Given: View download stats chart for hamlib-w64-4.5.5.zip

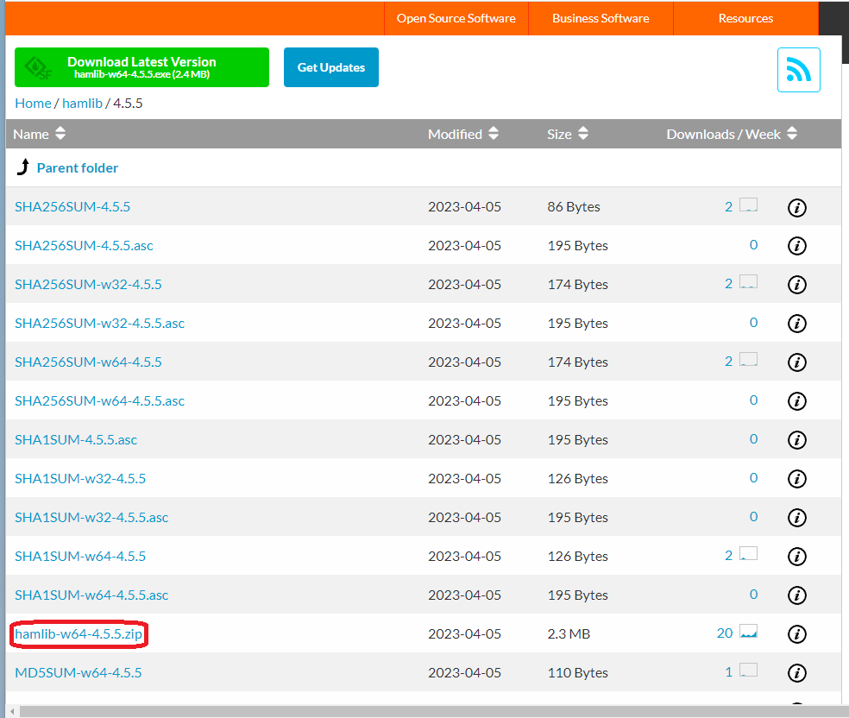Looking at the screenshot, I should point(748,632).
